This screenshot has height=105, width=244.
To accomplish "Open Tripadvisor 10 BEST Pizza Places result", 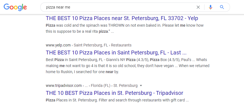I will click(x=115, y=93).
